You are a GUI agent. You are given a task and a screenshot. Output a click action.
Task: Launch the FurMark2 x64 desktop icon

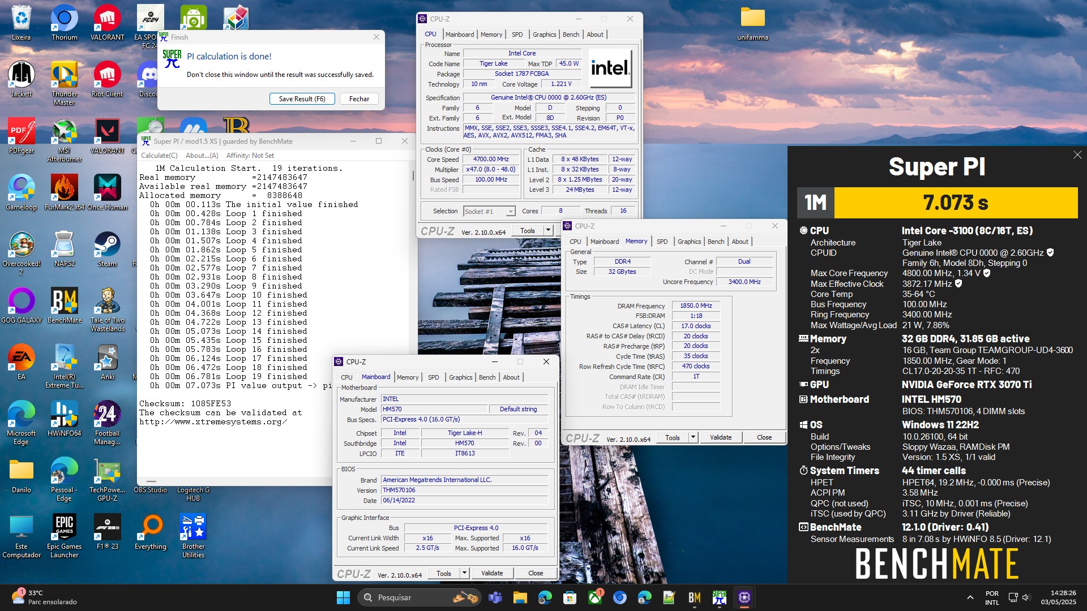65,192
